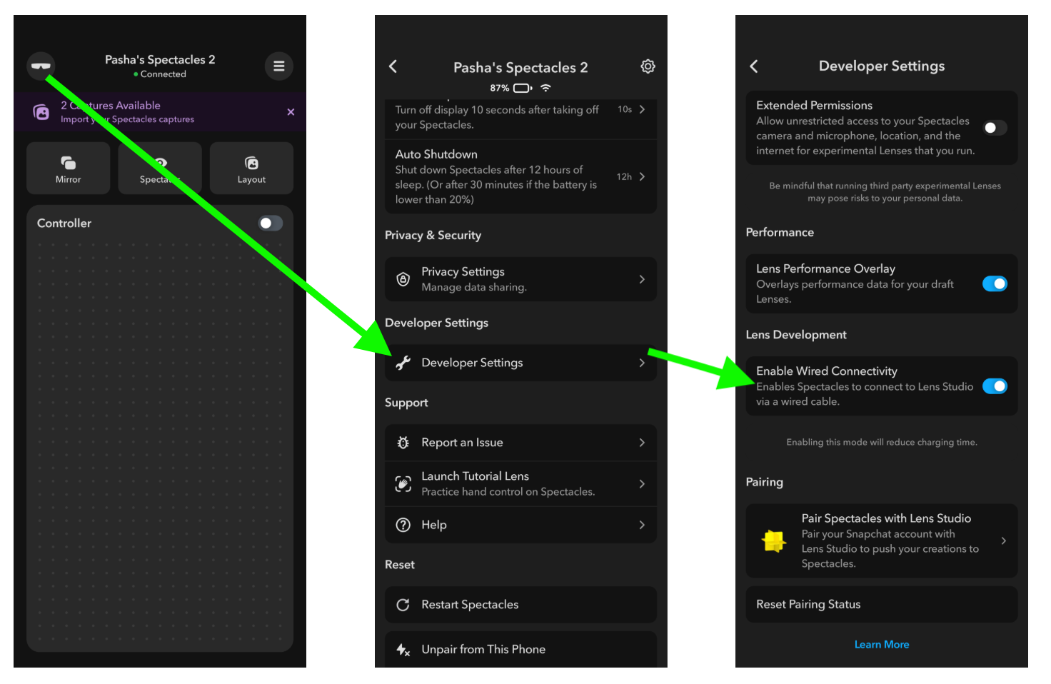This screenshot has width=1051, height=684.
Task: Expand the Auto Shutdown 12h option
Action: coord(631,176)
